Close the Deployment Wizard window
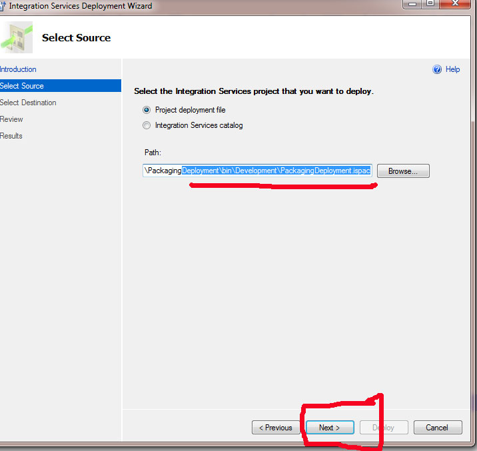This screenshot has height=451, width=477. pos(455,3)
